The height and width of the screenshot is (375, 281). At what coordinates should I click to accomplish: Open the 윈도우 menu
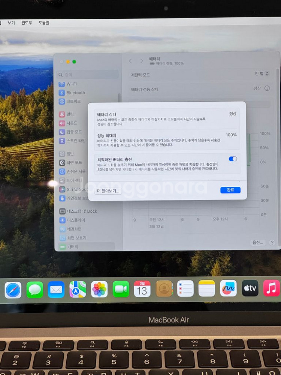[27, 23]
